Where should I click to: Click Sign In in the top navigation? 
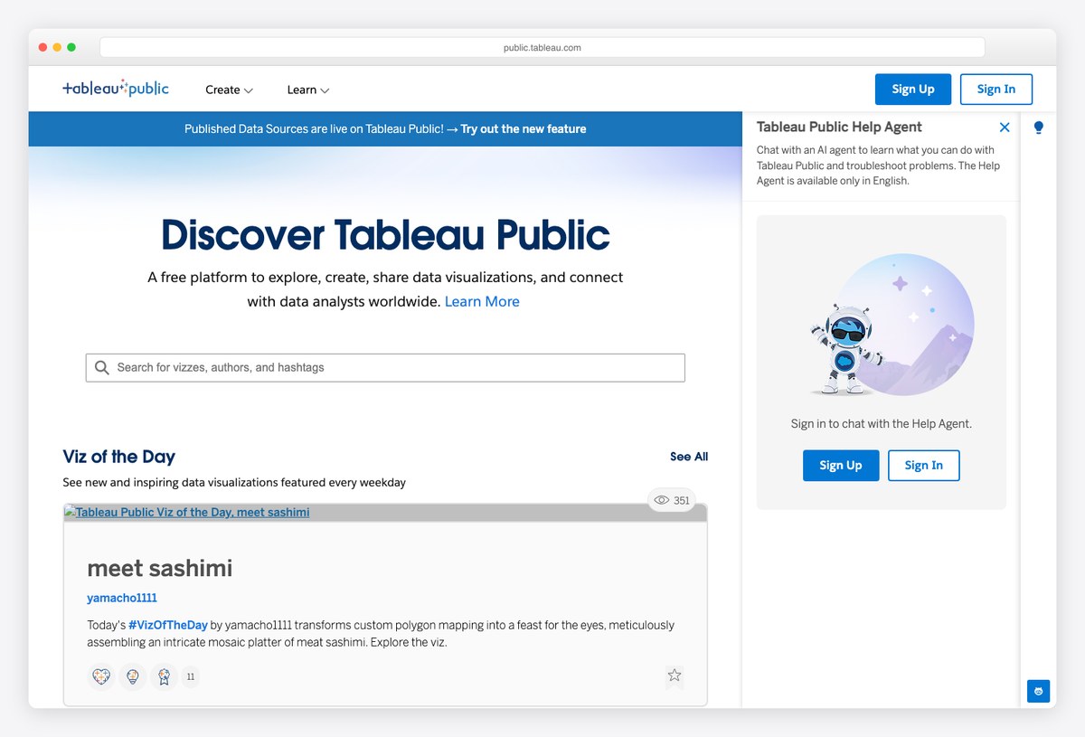pos(996,89)
